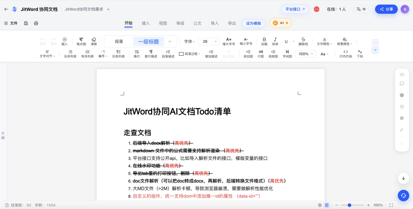Click the zoom slider handle in status bar

(349, 205)
